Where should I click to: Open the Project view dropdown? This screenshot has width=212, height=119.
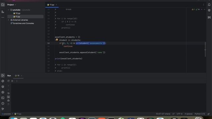(12, 5)
